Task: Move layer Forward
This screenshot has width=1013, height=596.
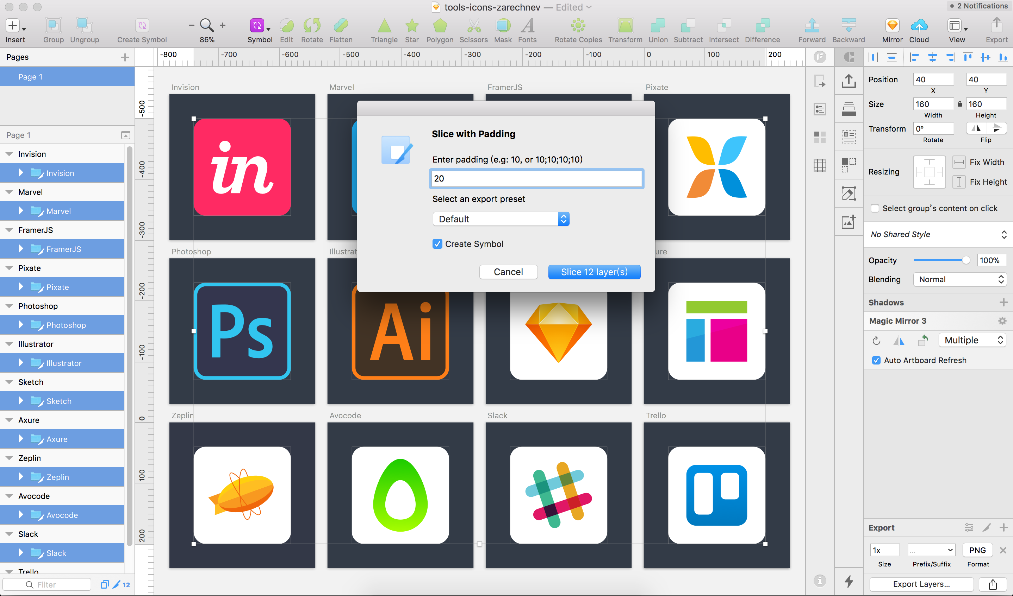Action: (812, 26)
